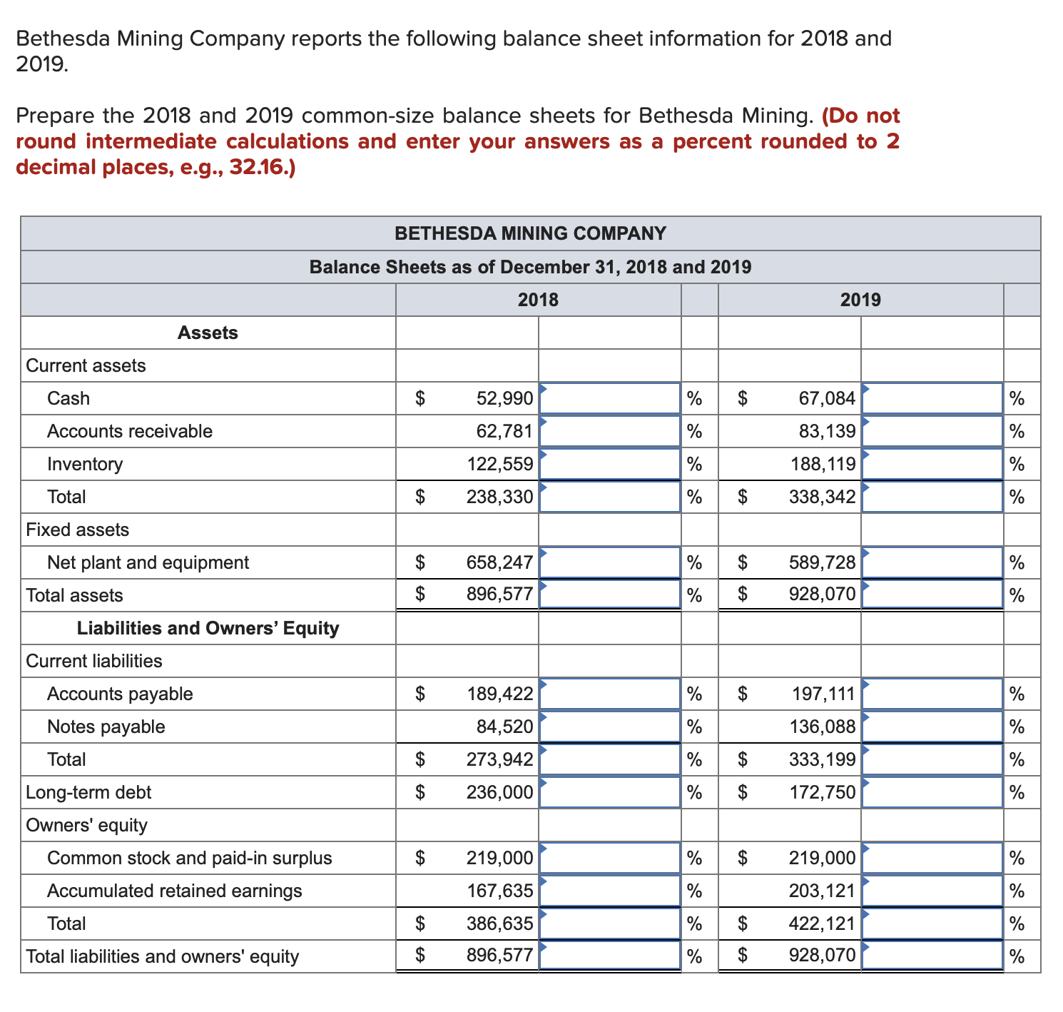This screenshot has height=1012, width=1063.
Task: Click the 2018 Long-term debt percent field
Action: (610, 792)
